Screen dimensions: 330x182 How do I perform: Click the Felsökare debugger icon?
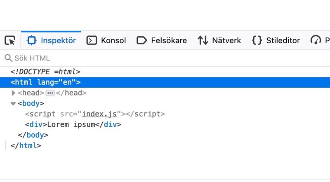tap(141, 40)
